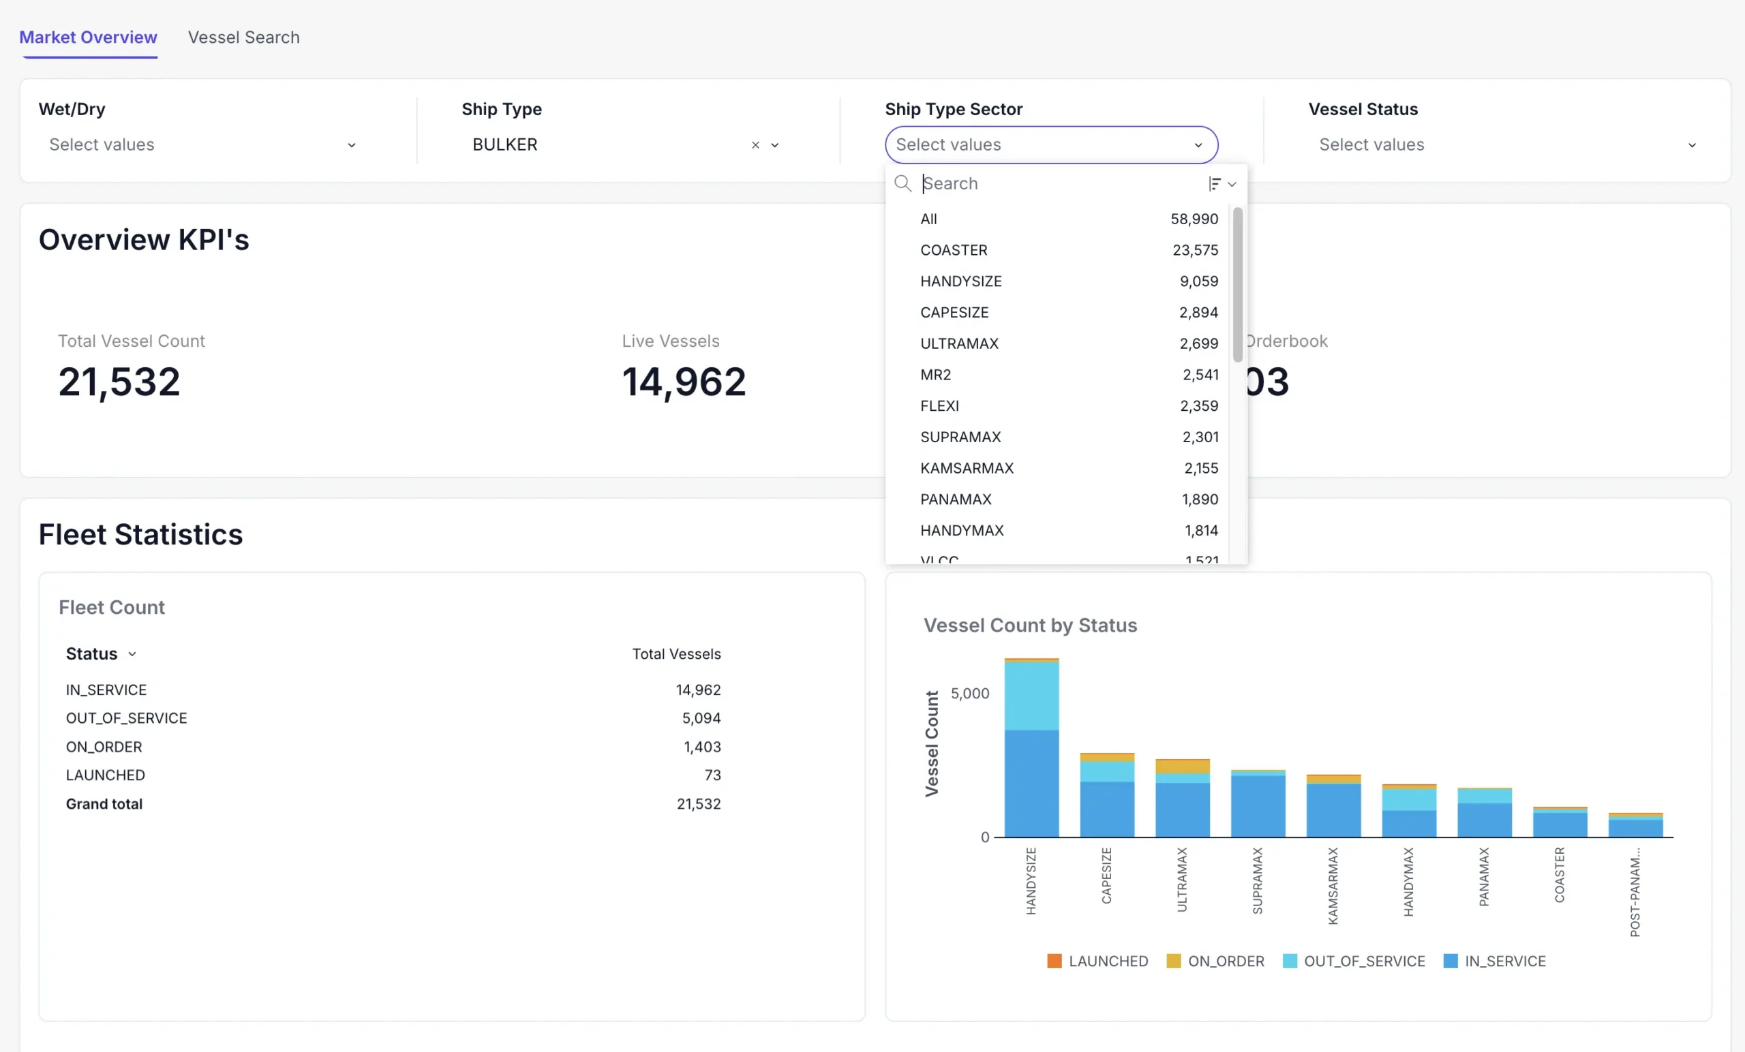Select COASTER from sector list
1745x1052 pixels.
tap(1058, 250)
